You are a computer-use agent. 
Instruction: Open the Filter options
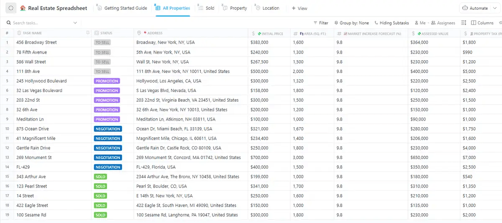(321, 23)
